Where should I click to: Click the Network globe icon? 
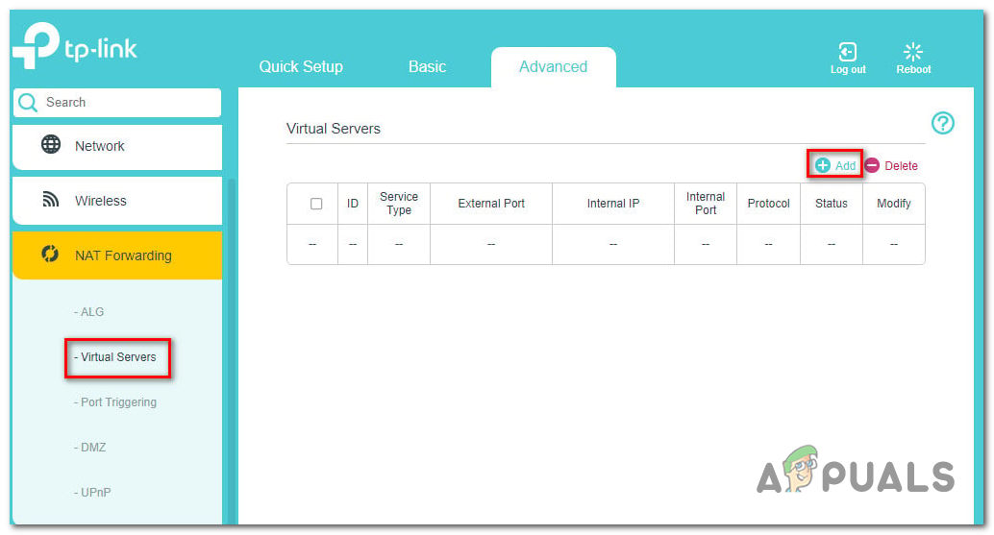coord(51,144)
